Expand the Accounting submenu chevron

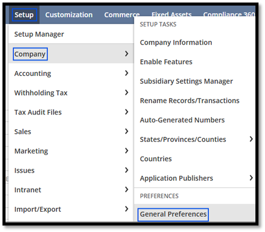click(x=126, y=73)
